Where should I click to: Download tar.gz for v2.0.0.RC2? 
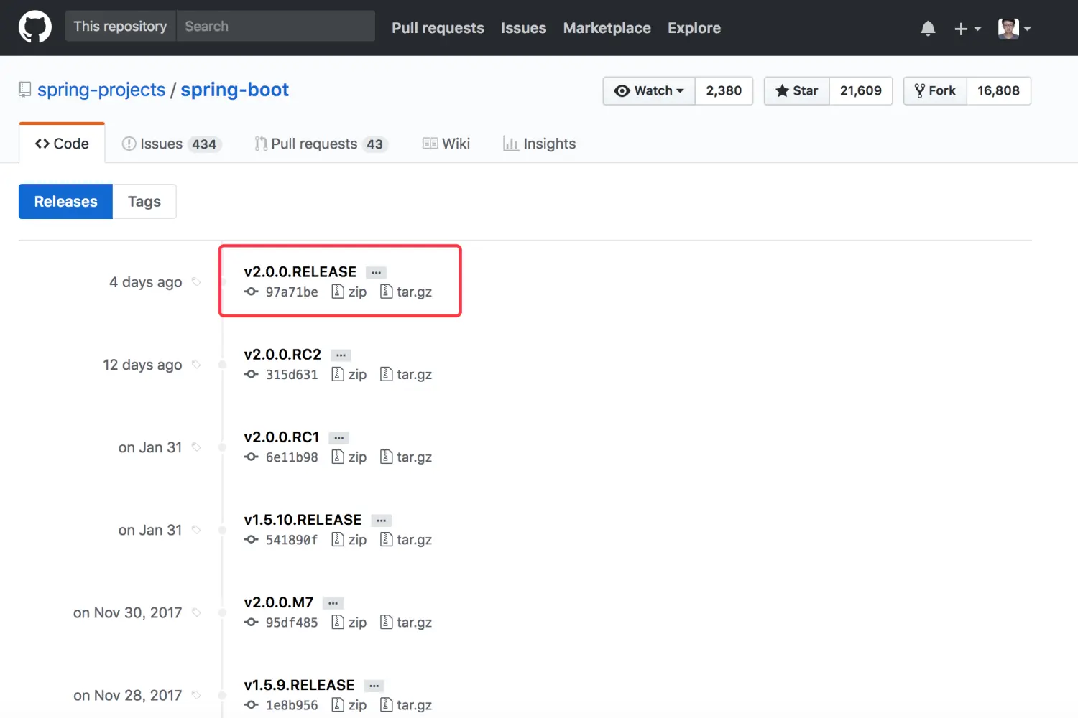[x=406, y=374]
